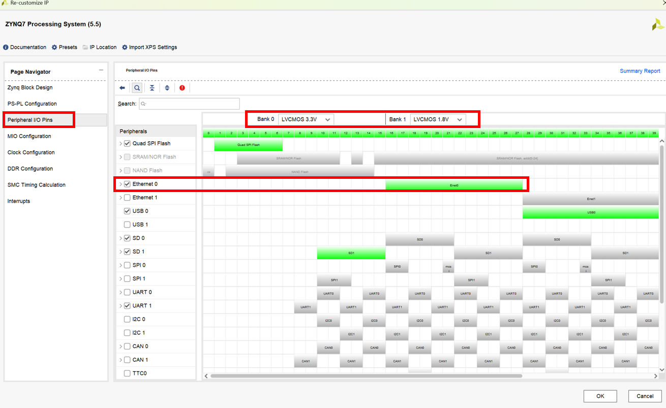Open PS-PL Configuration page
Viewport: 666px width, 408px height.
pos(32,104)
